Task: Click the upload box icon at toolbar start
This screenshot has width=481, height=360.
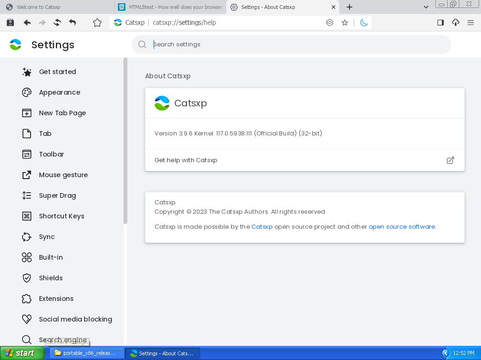Action: pyautogui.click(x=10, y=22)
